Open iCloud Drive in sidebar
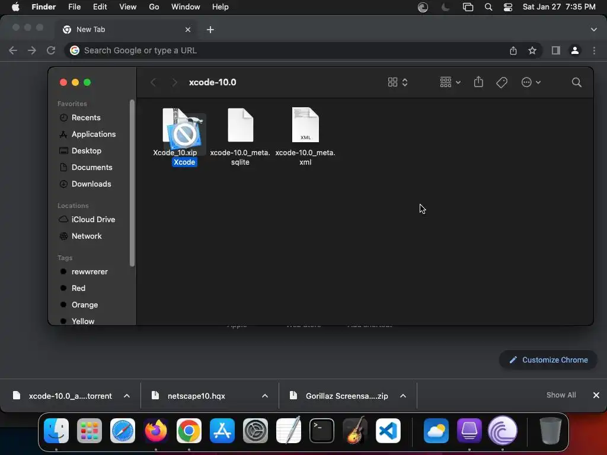 coord(92,219)
